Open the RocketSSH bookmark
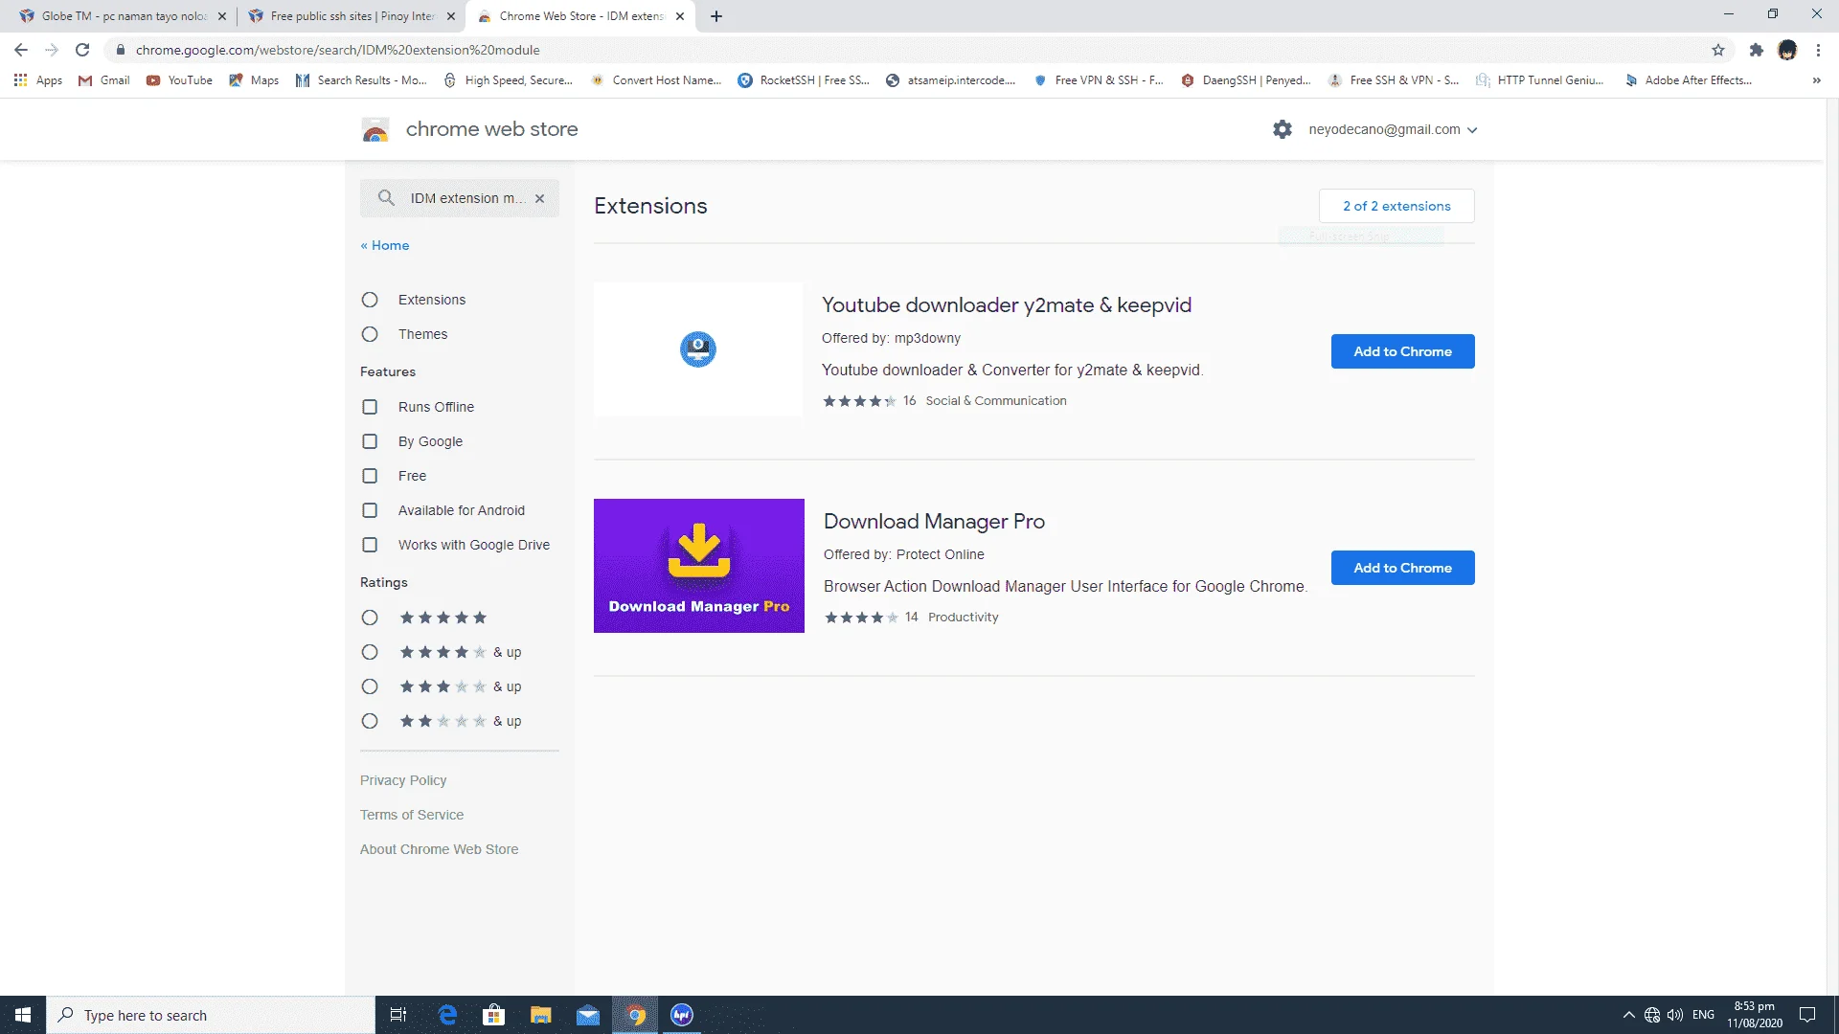1839x1034 pixels. [804, 80]
